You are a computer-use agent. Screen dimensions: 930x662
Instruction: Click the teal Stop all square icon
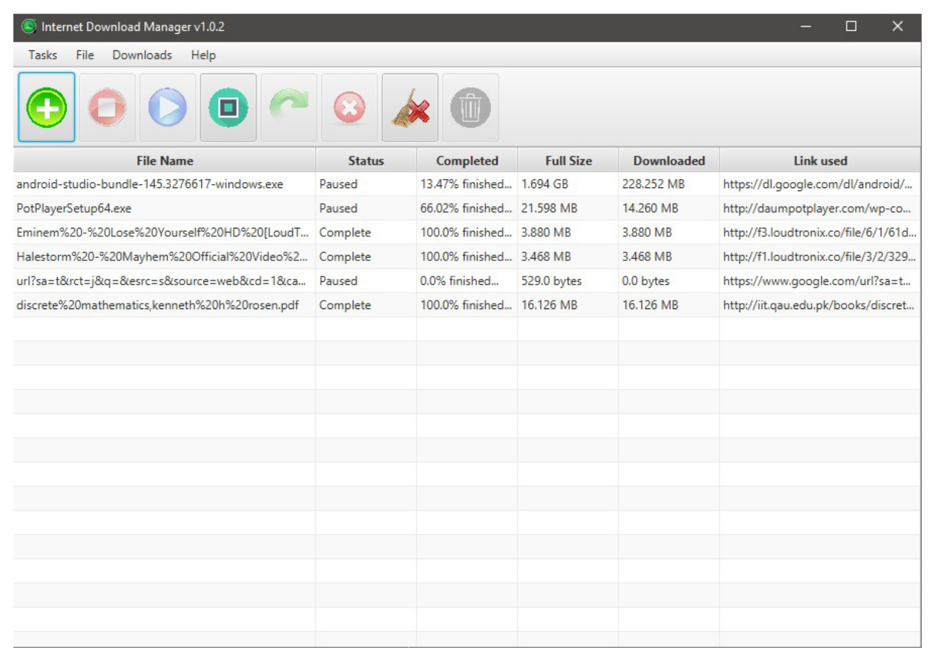point(228,107)
